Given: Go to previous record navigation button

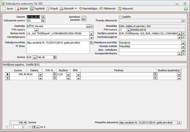Looking at the screenshot, I should point(11,127).
